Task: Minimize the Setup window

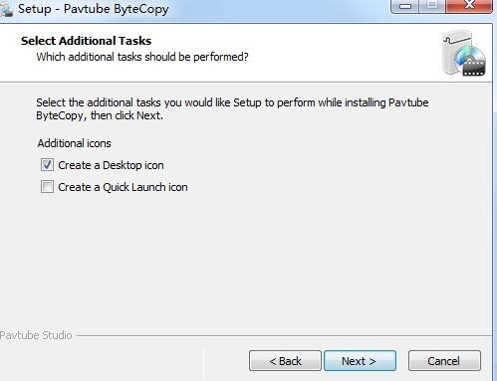Action: point(405,6)
